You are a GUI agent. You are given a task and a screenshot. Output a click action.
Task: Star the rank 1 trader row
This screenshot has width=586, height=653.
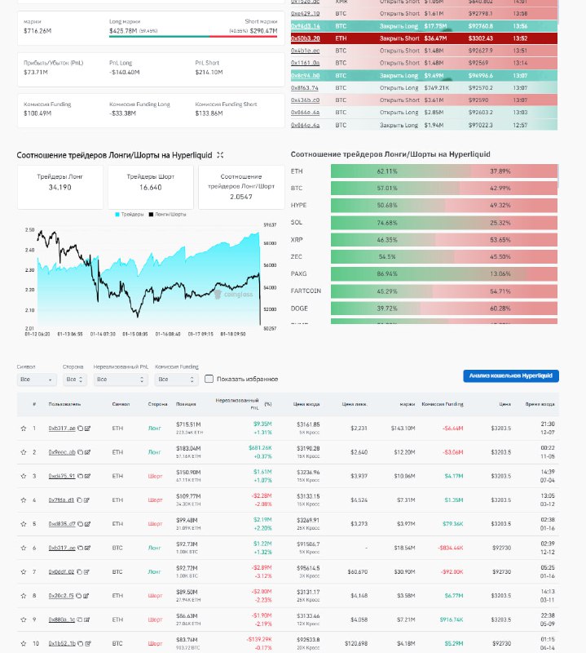click(23, 428)
